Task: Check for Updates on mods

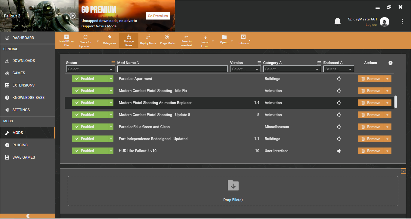Action: tap(85, 41)
